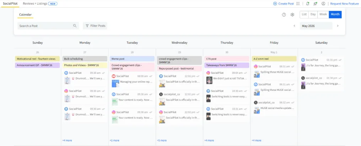The width and height of the screenshot is (361, 146).
Task: Click the search magnifier icon
Action: tap(75, 26)
